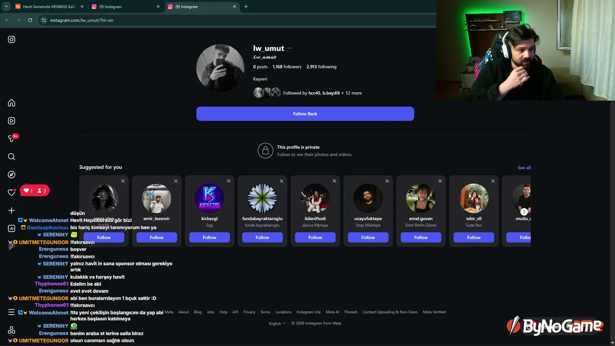Expand the English language dropdown
615x346 pixels.
pyautogui.click(x=277, y=323)
